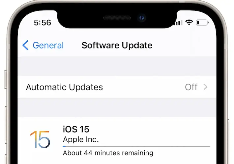Expand Automatic Updates using right chevron
The height and width of the screenshot is (164, 234).
(206, 87)
